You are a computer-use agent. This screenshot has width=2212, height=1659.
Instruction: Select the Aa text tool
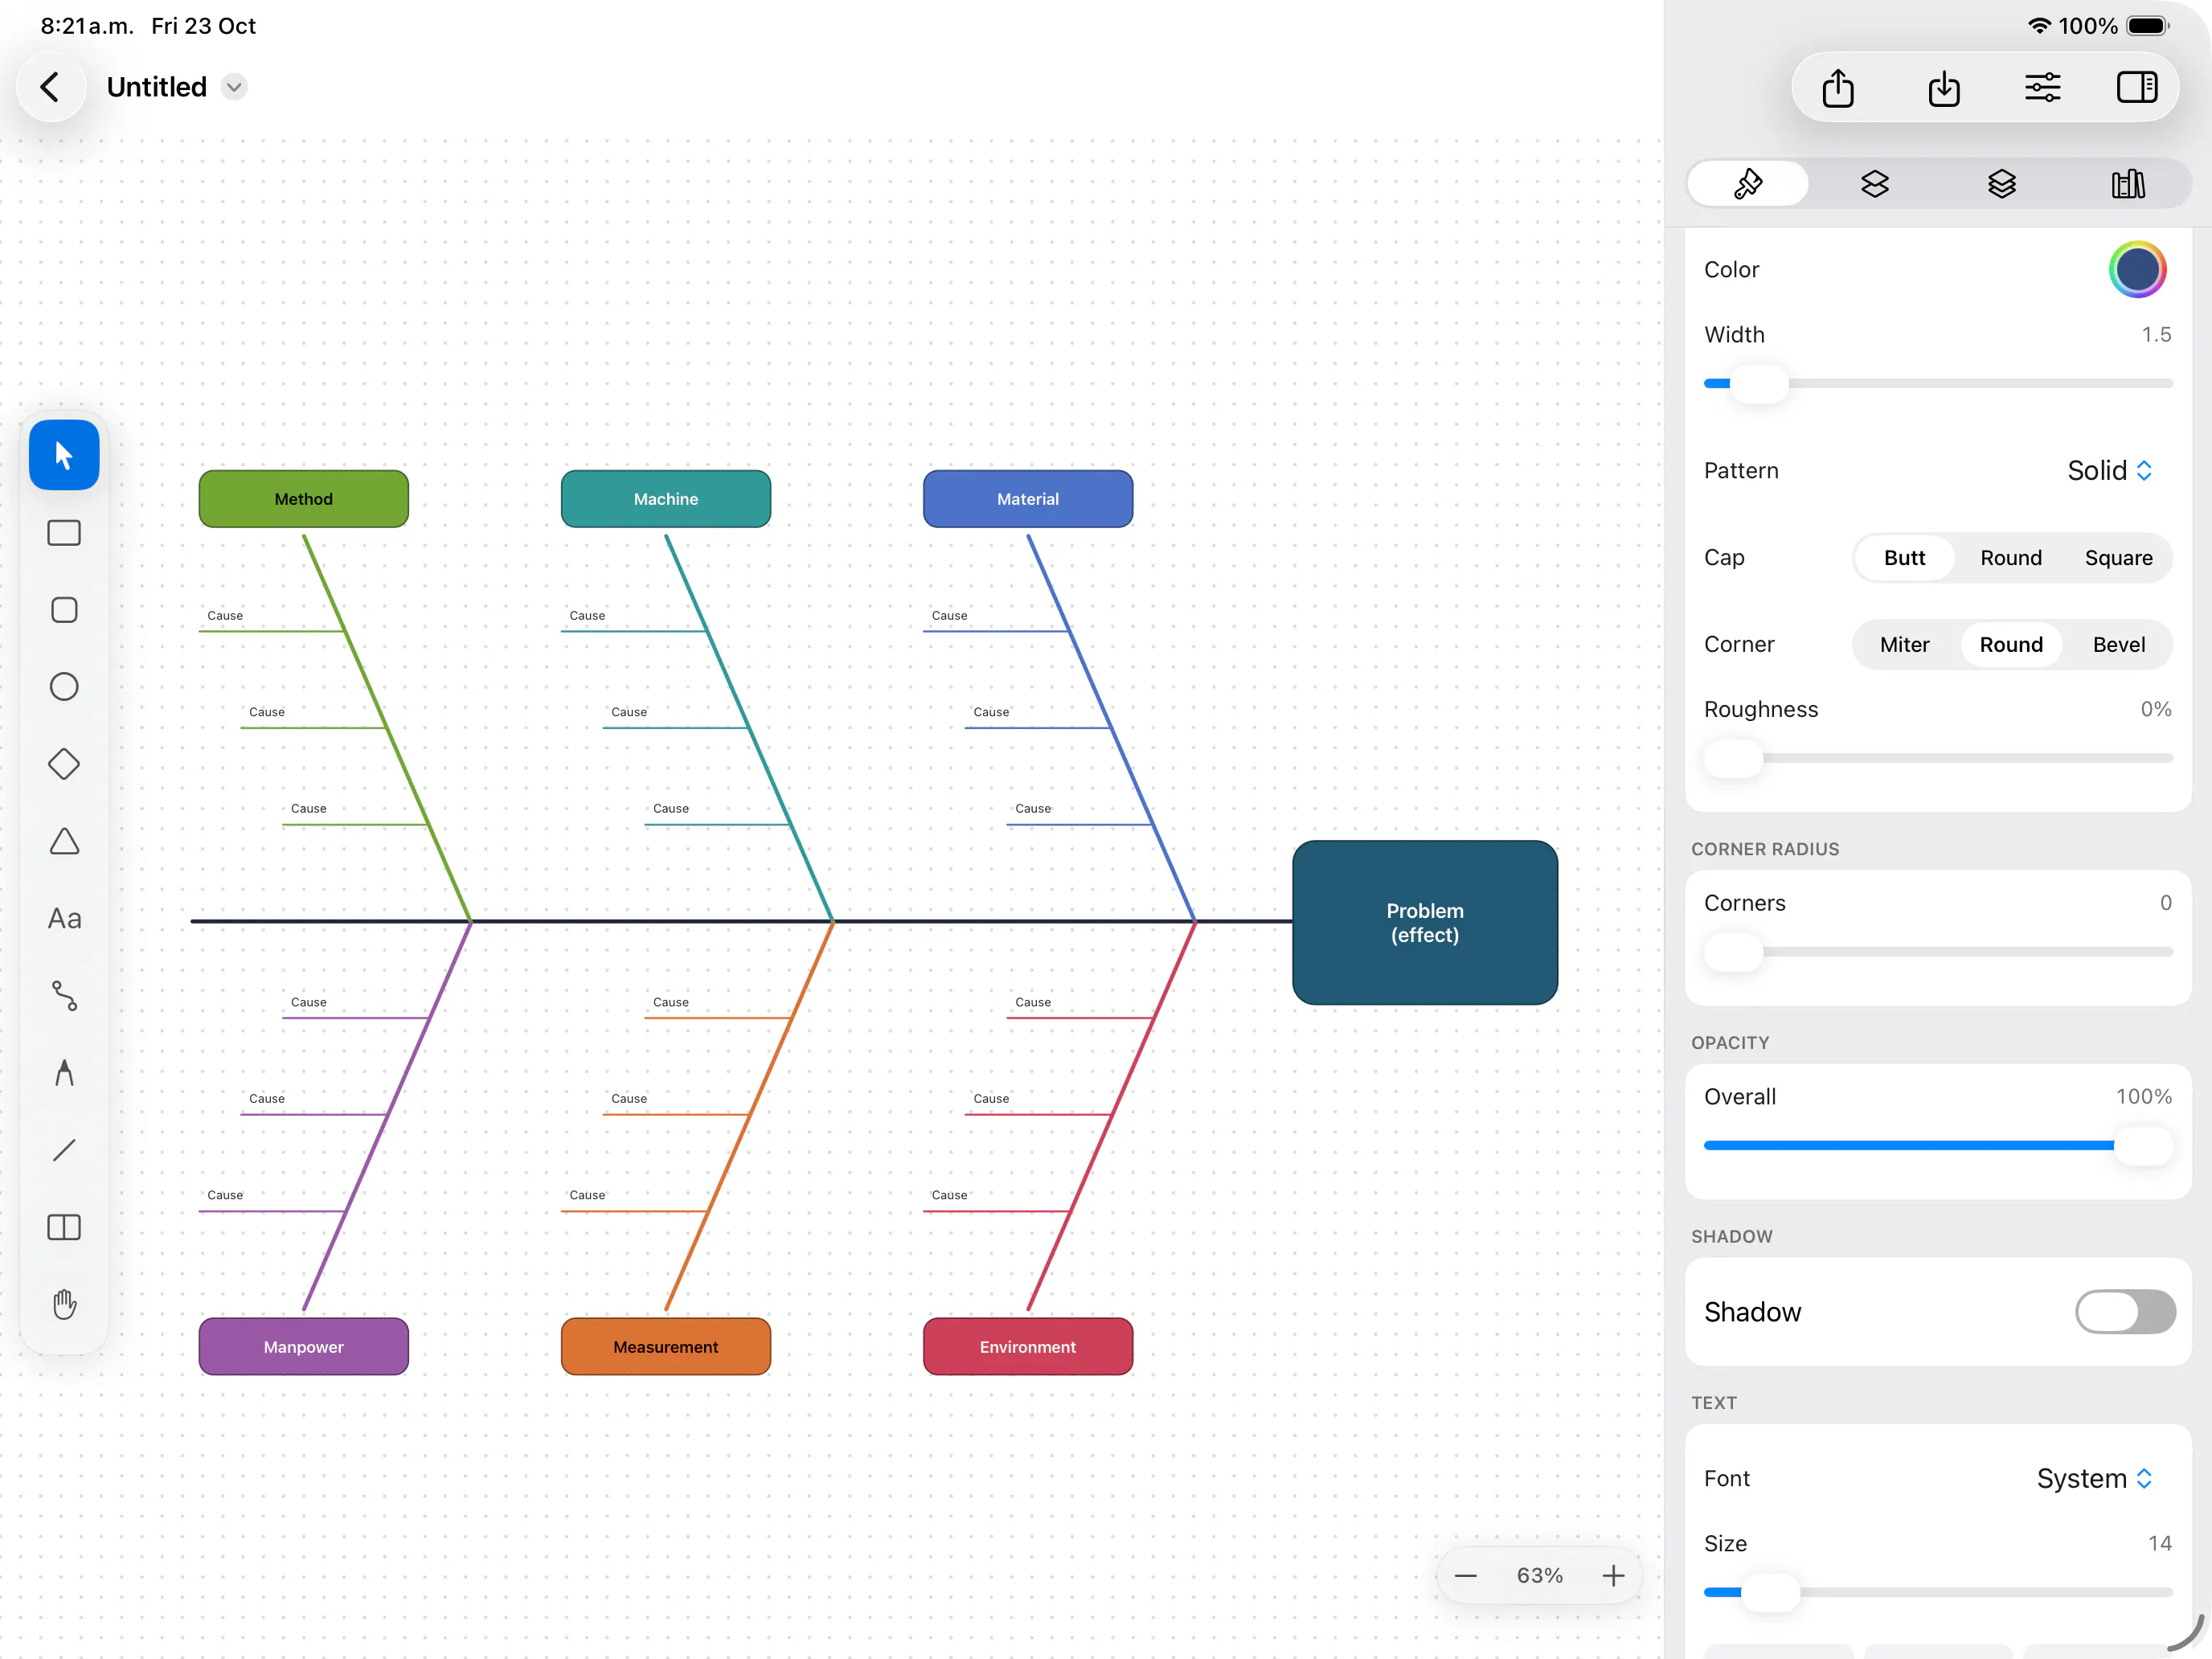64,918
